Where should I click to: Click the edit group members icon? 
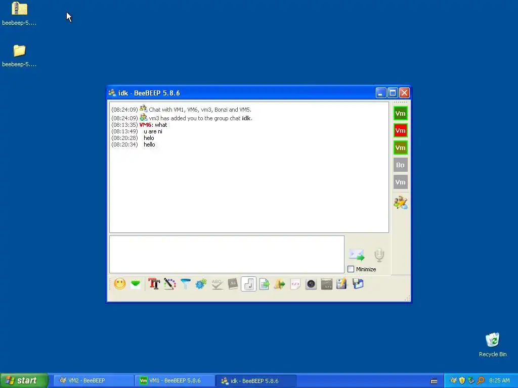401,203
